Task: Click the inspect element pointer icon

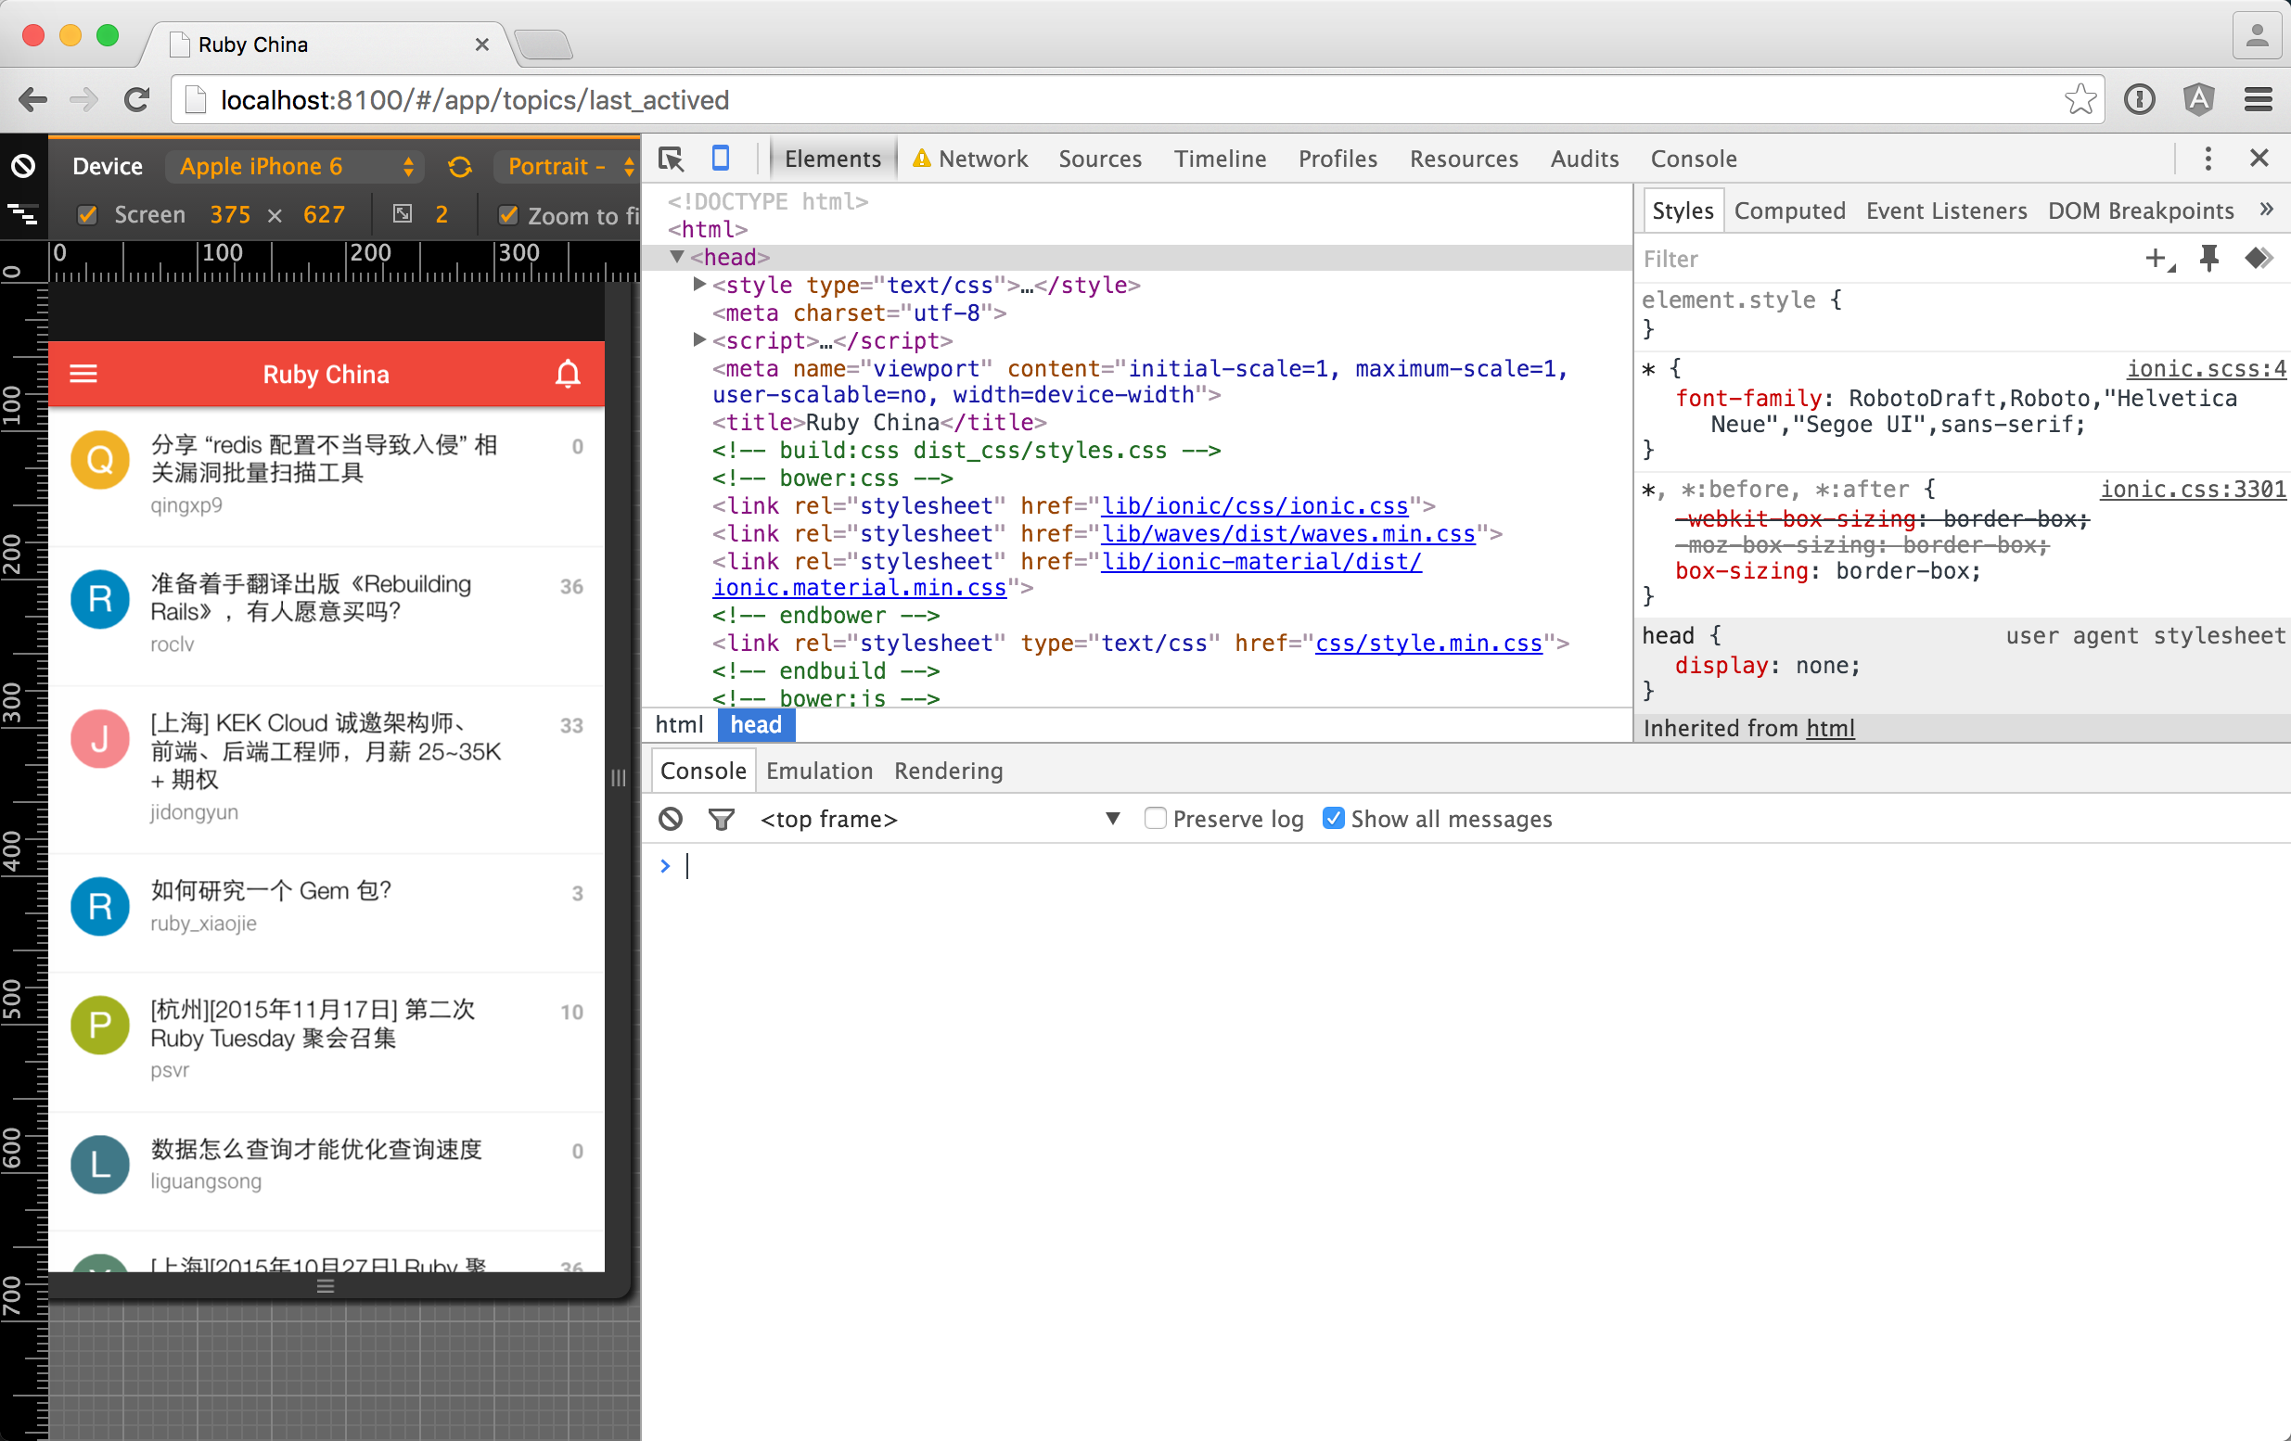Action: 671,159
